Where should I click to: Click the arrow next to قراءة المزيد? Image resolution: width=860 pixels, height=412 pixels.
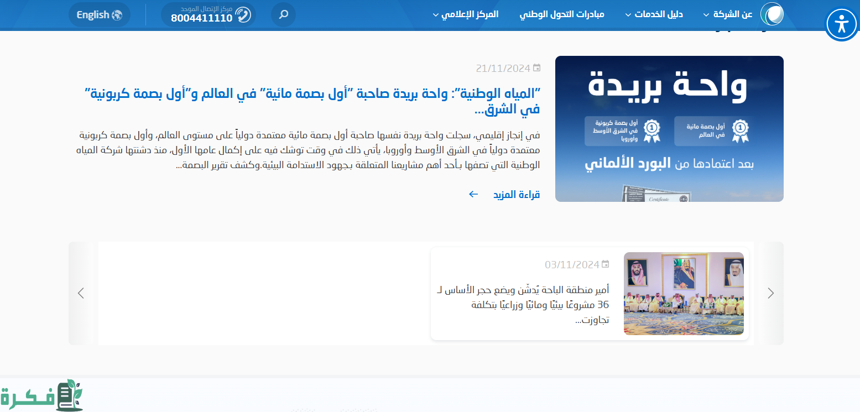tap(473, 194)
